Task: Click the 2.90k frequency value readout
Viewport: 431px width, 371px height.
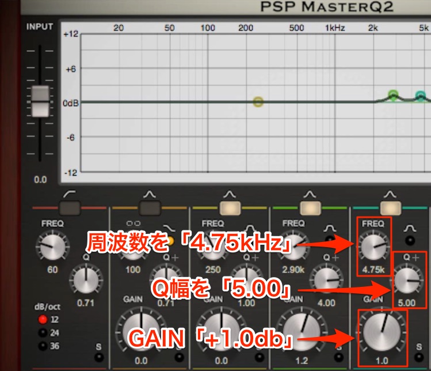Action: point(293,269)
